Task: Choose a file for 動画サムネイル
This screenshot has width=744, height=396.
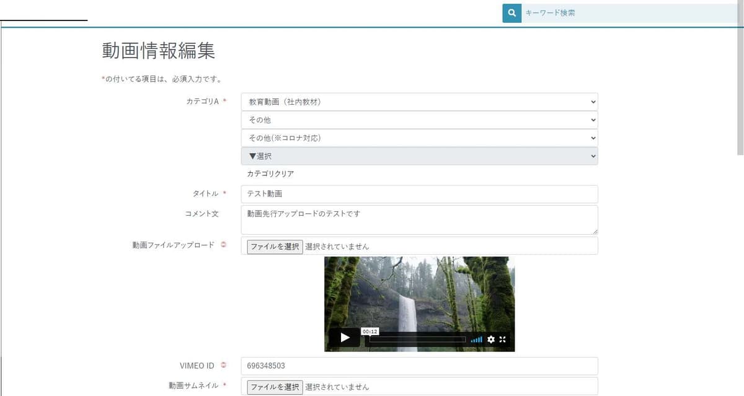Action: tap(275, 387)
